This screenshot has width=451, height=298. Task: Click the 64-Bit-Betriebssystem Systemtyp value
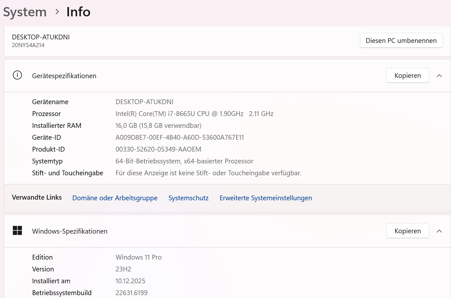point(184,161)
